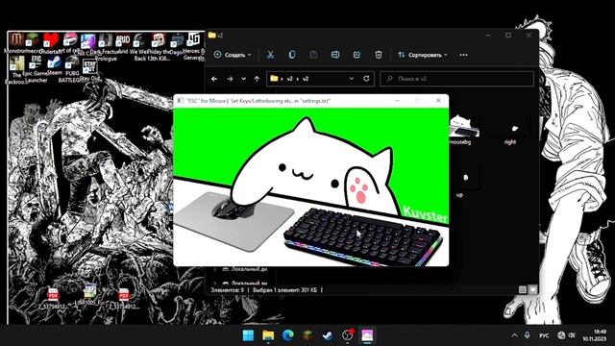Open the Bongo Cat app on the taskbar
615x346 pixels.
click(367, 335)
